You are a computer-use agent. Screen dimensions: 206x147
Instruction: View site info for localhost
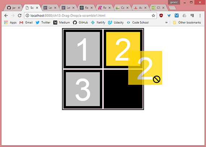click(x=27, y=16)
